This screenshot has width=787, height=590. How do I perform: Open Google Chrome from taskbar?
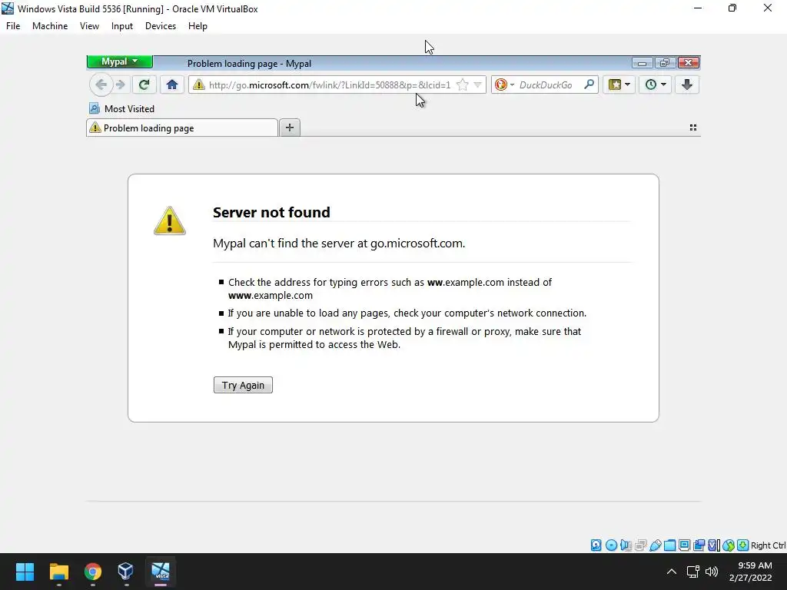92,572
